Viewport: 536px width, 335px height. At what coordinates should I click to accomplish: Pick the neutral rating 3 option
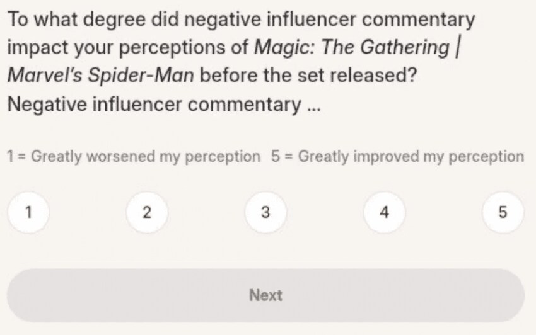[265, 212]
